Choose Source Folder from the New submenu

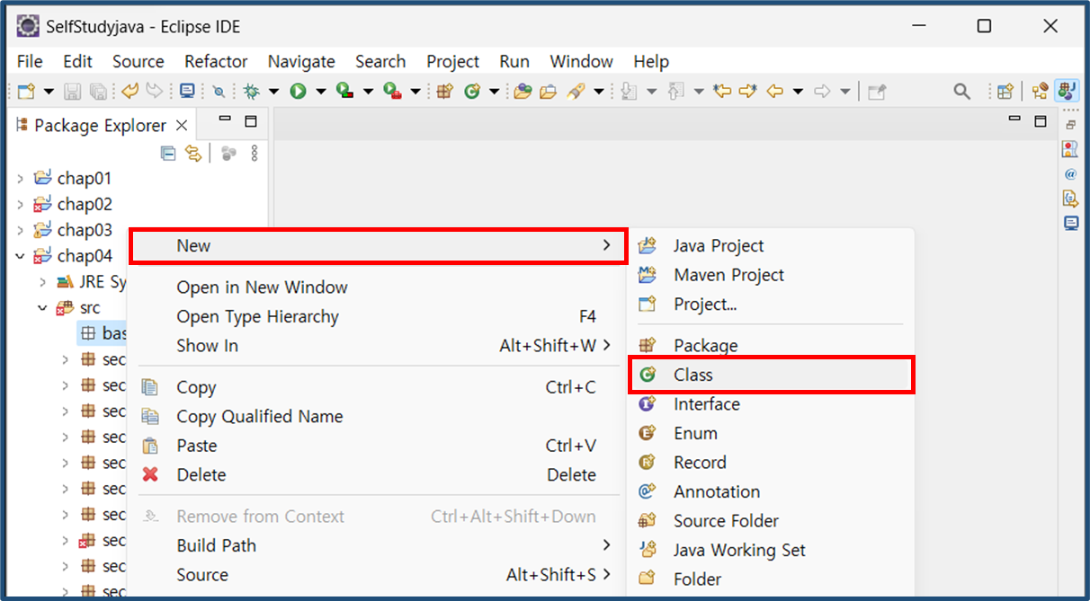771,521
